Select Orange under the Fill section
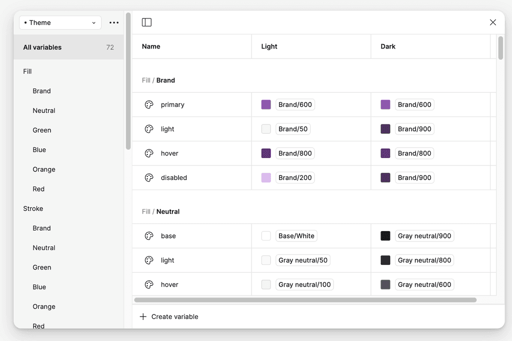The width and height of the screenshot is (512, 341). 44,169
